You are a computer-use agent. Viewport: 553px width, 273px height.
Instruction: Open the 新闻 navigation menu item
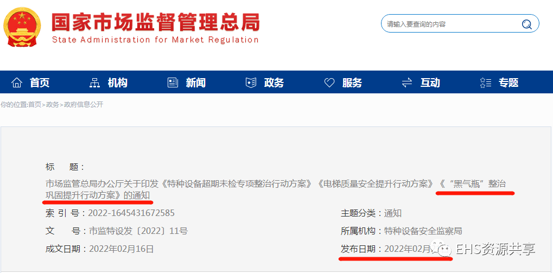click(196, 83)
